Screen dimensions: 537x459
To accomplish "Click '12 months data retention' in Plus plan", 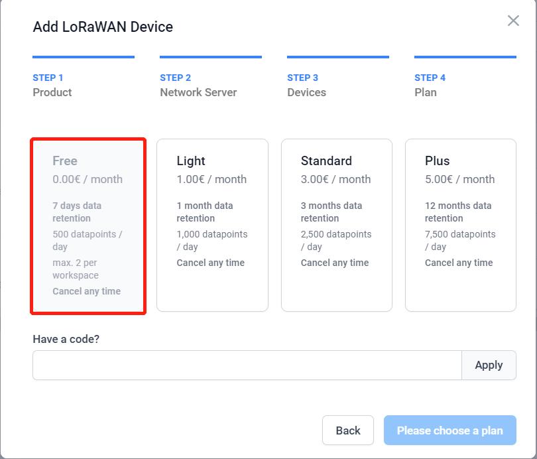I will point(458,212).
